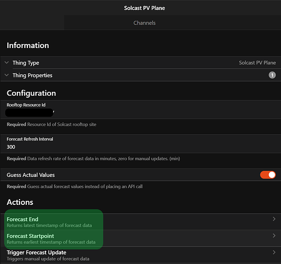Viewport: 281px width, 264px height.
Task: Click the Forecast Startpoint row arrow
Action: [x=274, y=235]
